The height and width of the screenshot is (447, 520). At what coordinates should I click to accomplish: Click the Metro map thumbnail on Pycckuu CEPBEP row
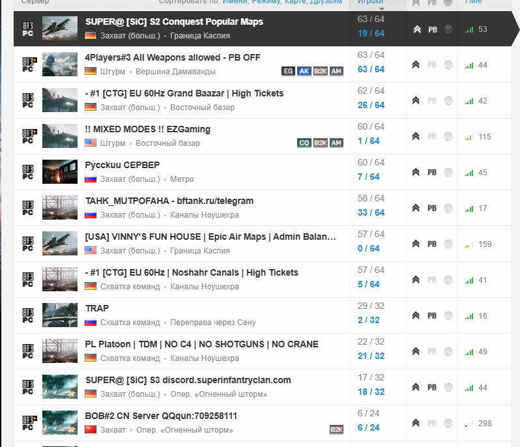point(60,172)
